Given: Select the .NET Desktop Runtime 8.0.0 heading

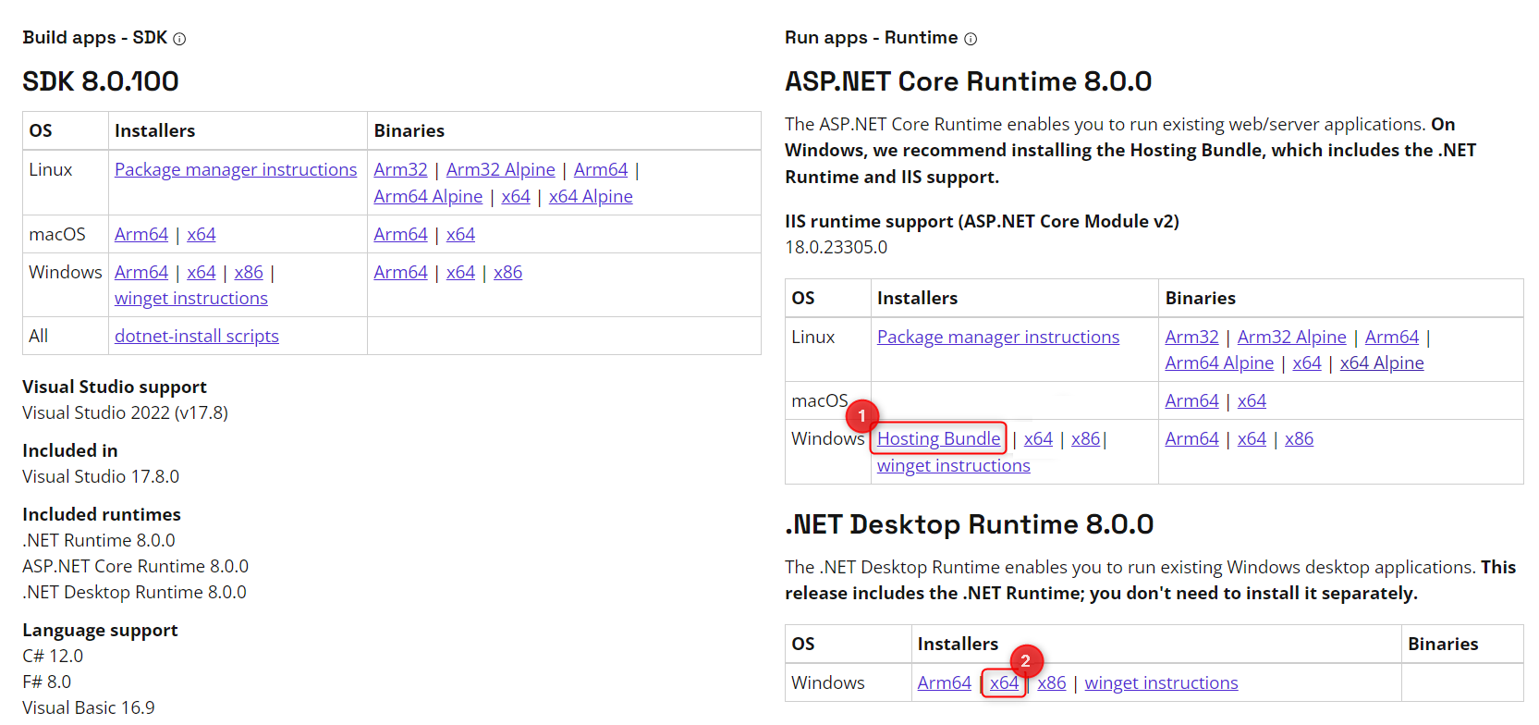Looking at the screenshot, I should click(x=969, y=524).
